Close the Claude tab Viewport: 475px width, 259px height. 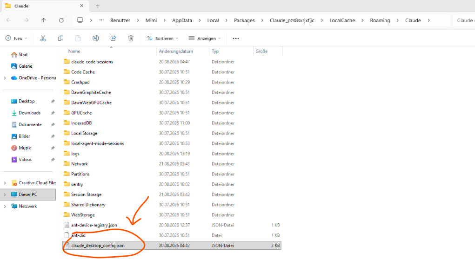(x=81, y=6)
